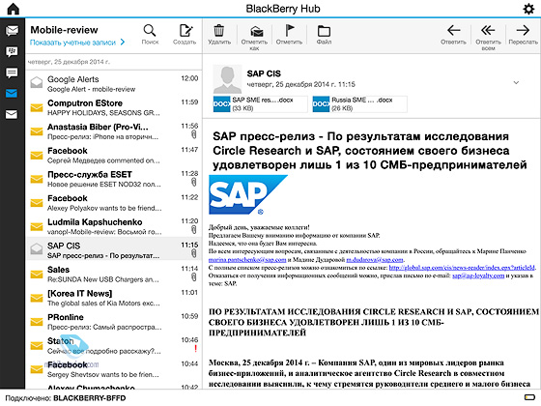Click Подключено: BLACKBERRY-BFFD status text
The width and height of the screenshot is (541, 406).
[66, 398]
